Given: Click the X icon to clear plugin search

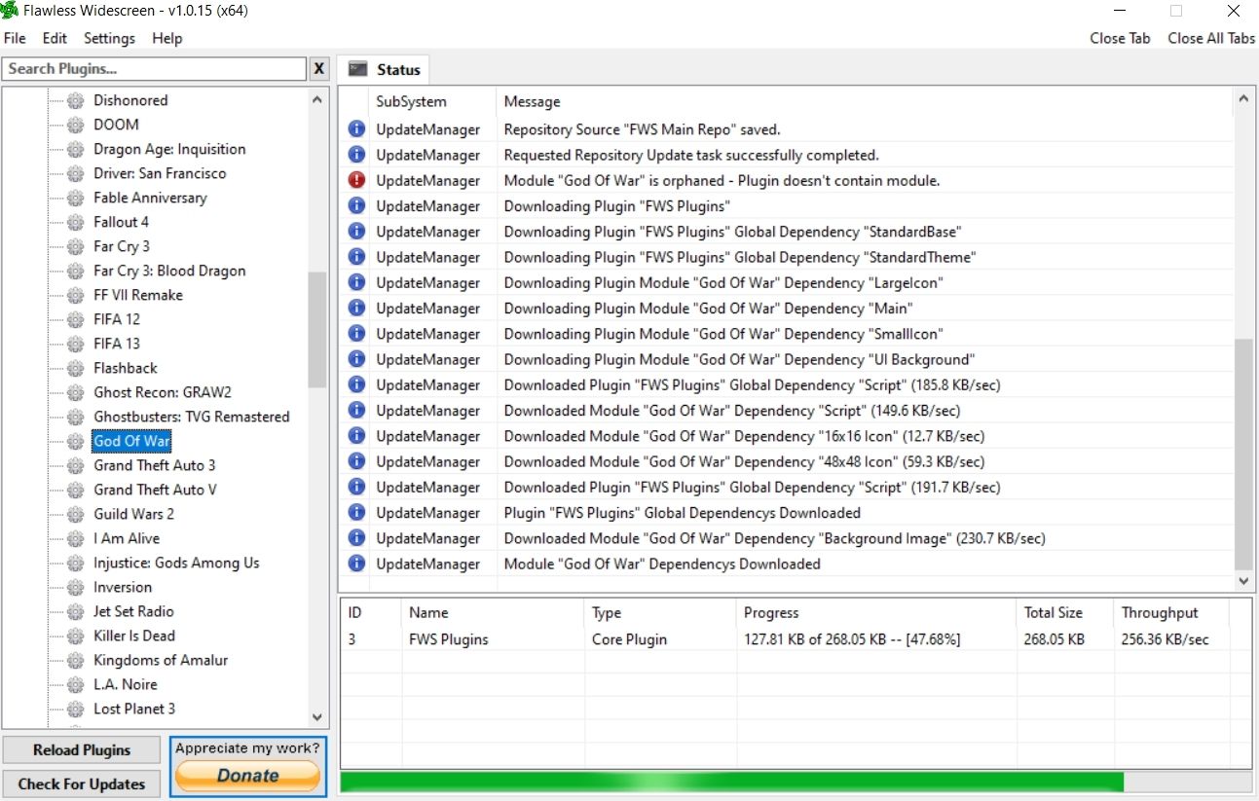Looking at the screenshot, I should [318, 69].
